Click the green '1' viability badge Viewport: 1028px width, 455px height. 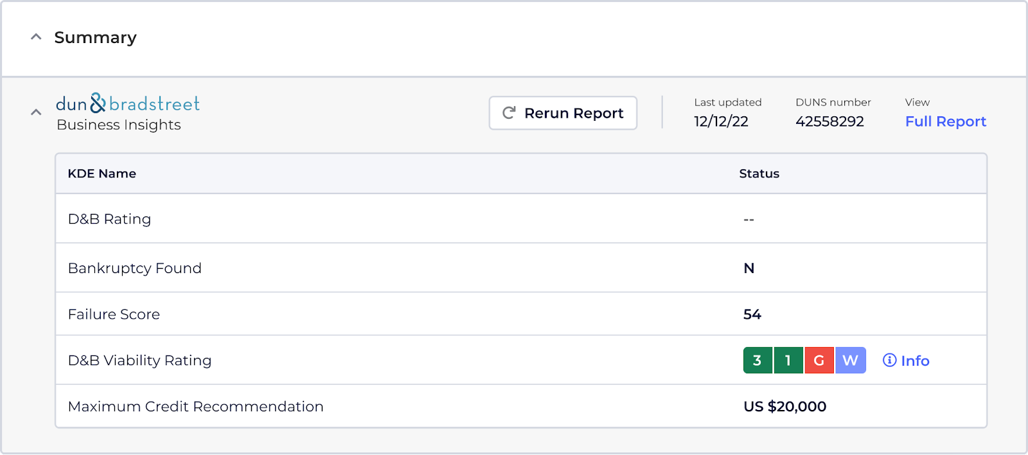(788, 361)
